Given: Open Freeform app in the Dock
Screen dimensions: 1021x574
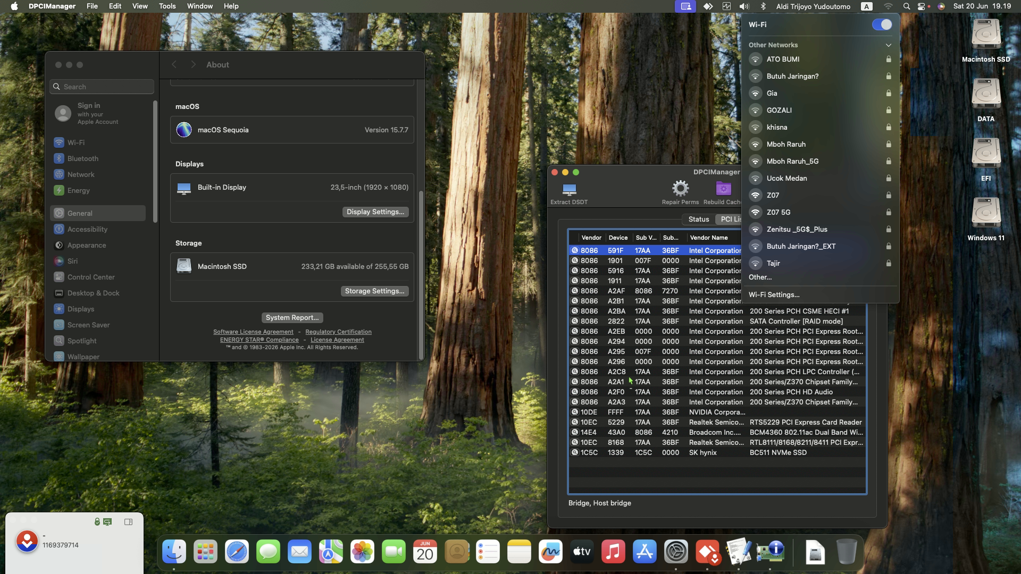Looking at the screenshot, I should pyautogui.click(x=550, y=552).
